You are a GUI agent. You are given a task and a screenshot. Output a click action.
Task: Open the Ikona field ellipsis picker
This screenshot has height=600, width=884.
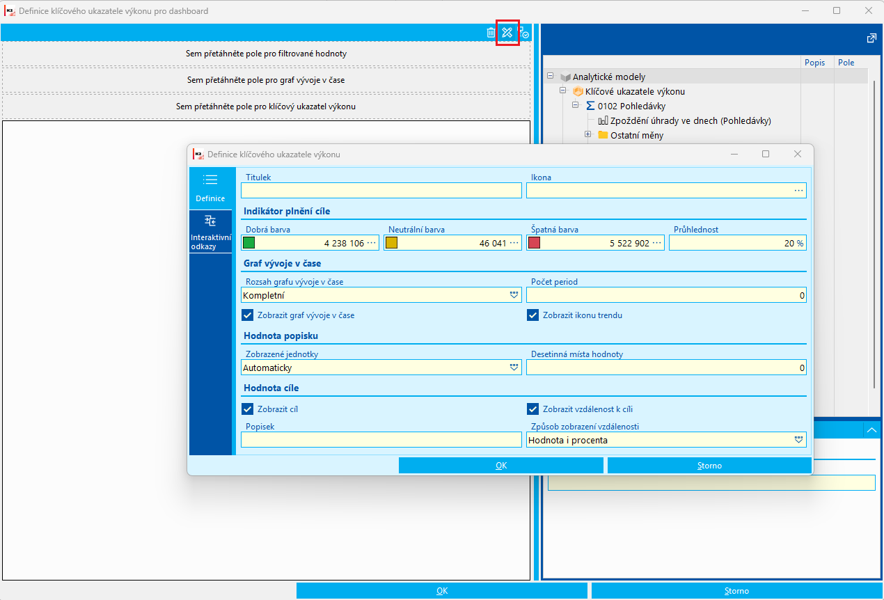click(798, 191)
